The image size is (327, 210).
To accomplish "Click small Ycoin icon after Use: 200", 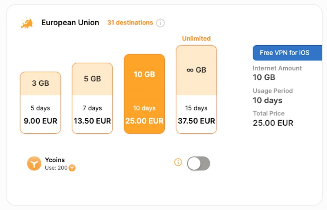I will click(72, 168).
